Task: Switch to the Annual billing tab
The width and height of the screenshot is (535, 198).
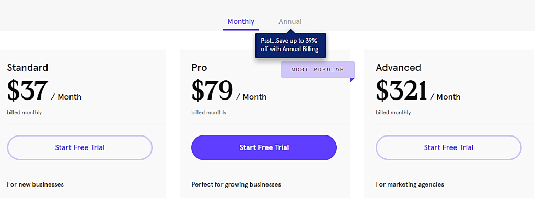Action: (290, 22)
